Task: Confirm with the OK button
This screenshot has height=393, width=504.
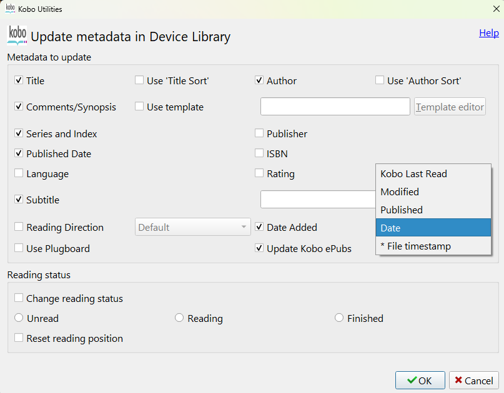Action: 420,381
